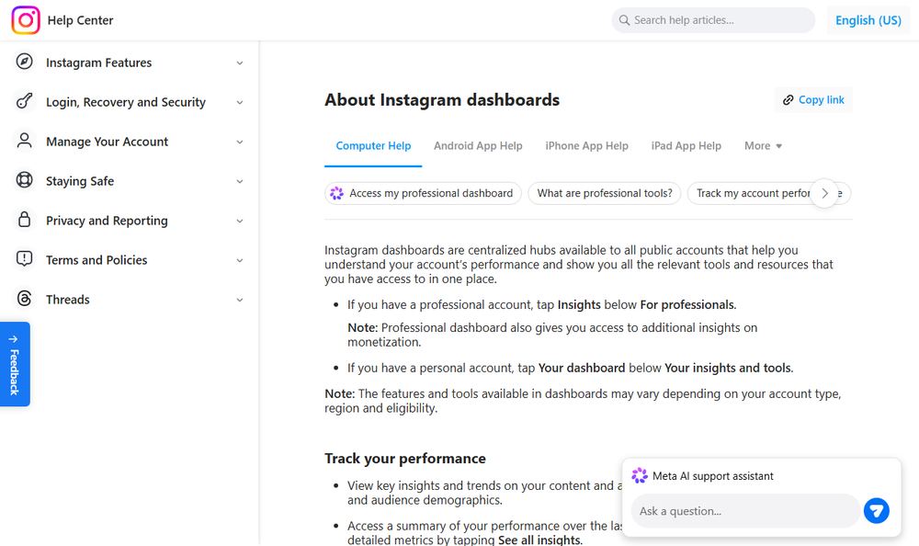
Task: Send question with the blue arrow button
Action: 876,511
